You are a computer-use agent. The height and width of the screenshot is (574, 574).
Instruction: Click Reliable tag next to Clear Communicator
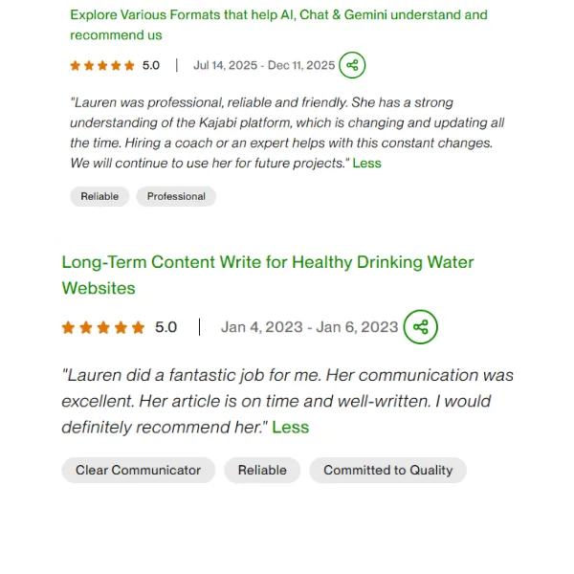click(262, 470)
